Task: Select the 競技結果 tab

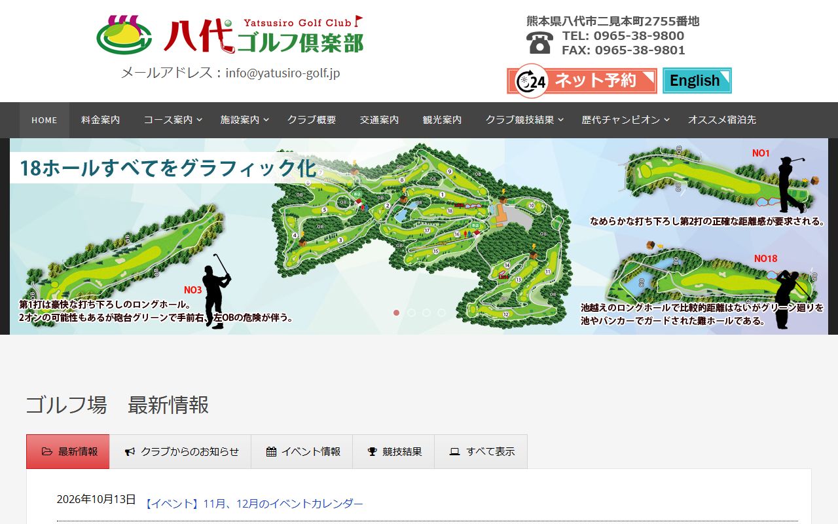Action: (x=393, y=451)
